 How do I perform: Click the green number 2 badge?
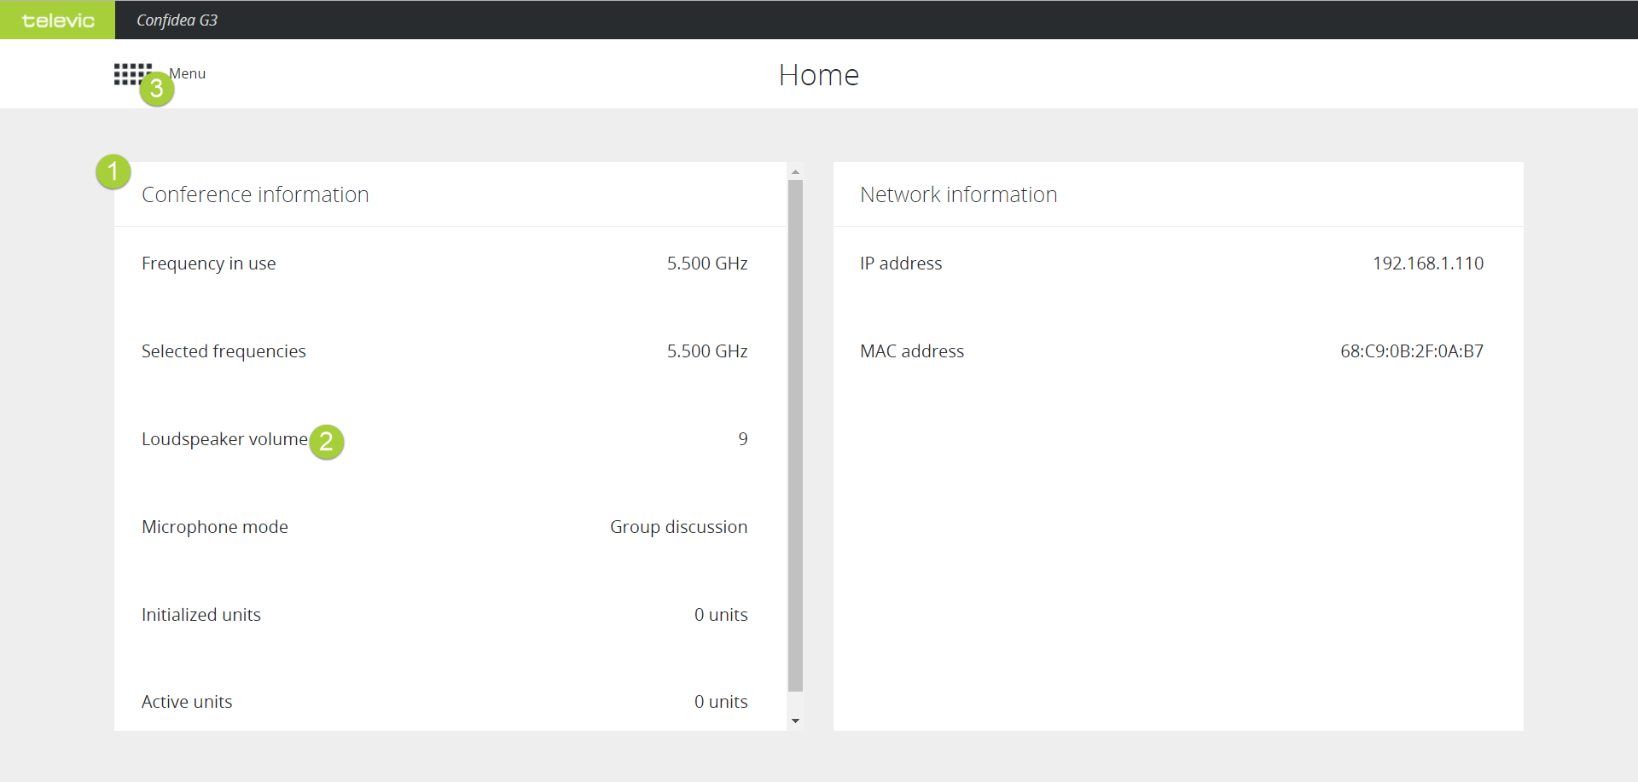click(x=326, y=442)
